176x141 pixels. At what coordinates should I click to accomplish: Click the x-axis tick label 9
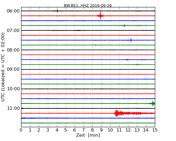point(101,130)
